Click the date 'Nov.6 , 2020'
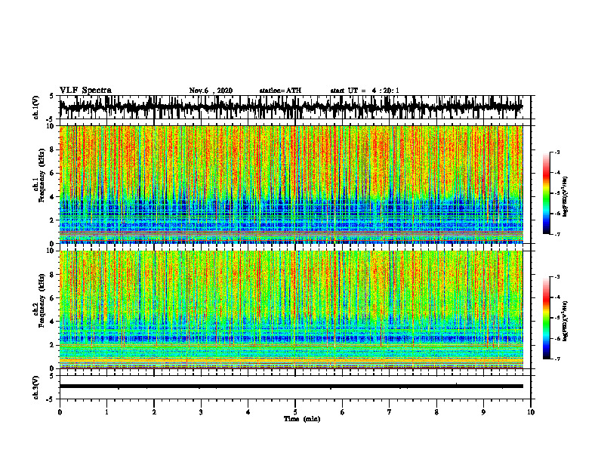598x462 pixels. pos(211,91)
